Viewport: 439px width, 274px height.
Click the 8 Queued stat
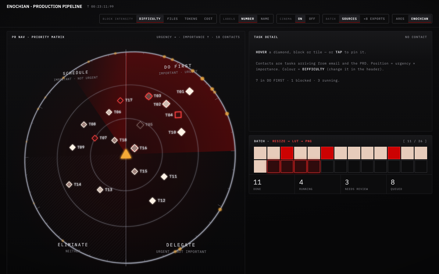409,184
